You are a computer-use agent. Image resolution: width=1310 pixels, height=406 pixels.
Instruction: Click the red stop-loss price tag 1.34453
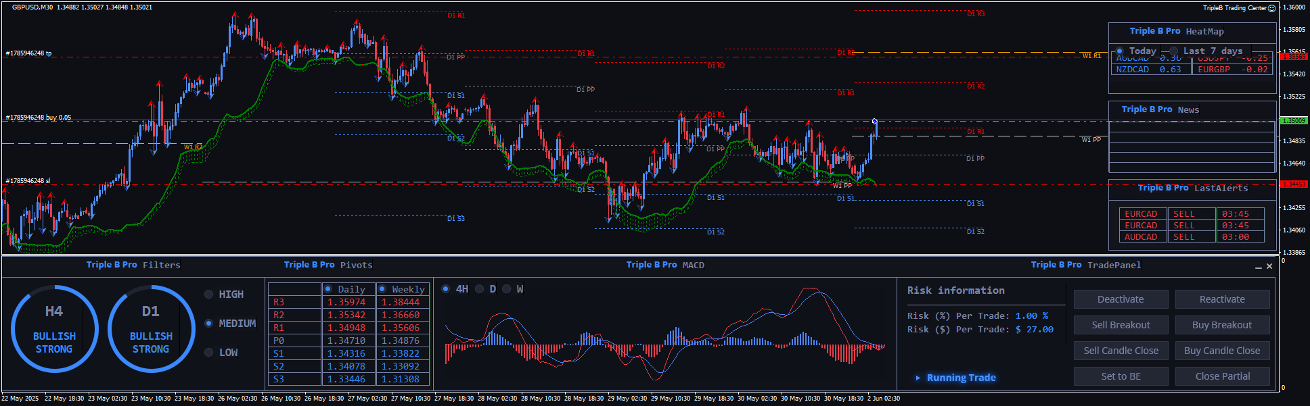click(1293, 184)
